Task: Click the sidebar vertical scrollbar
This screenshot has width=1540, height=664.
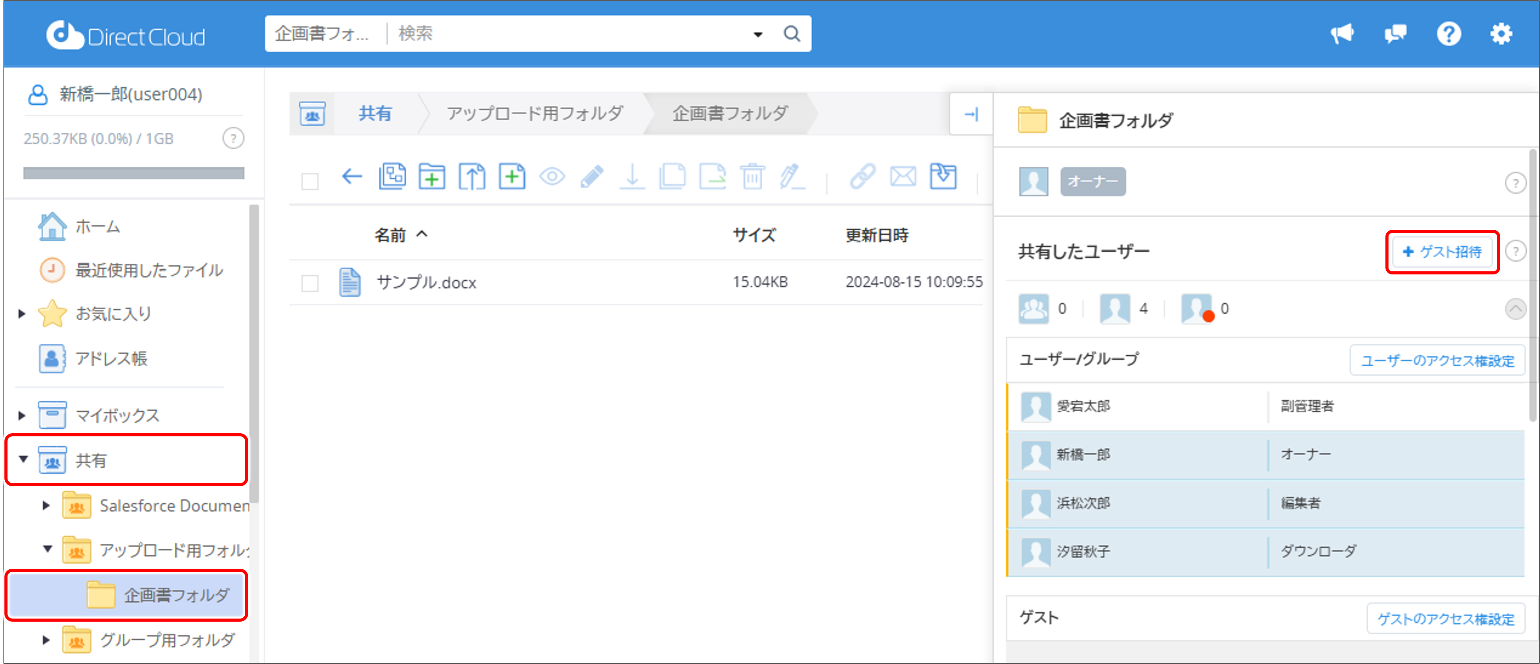Action: click(x=254, y=353)
